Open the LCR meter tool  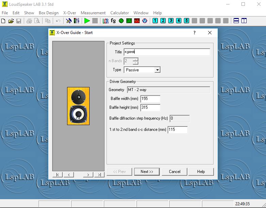105,21
